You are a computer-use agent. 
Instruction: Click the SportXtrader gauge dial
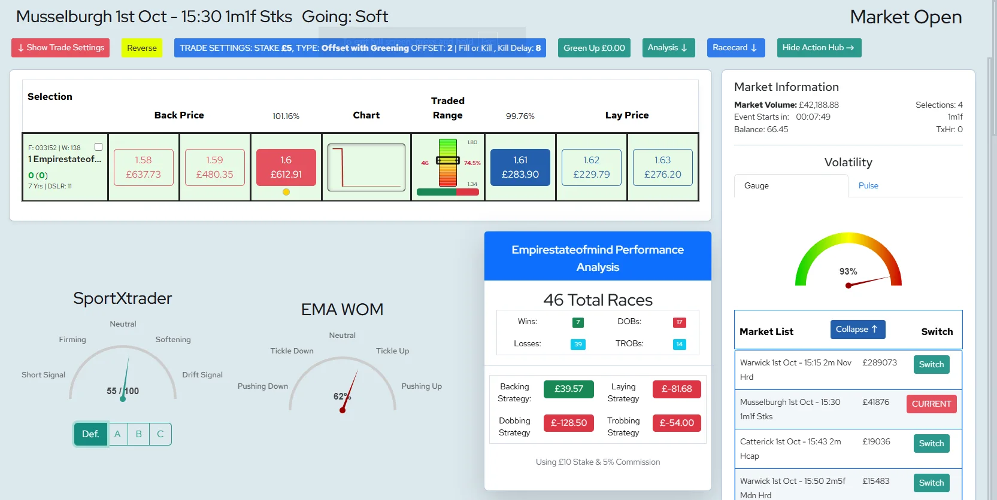coord(123,373)
